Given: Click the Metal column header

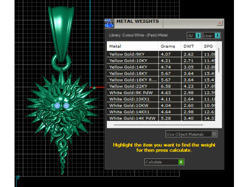Looking at the screenshot, I should click(132, 46).
